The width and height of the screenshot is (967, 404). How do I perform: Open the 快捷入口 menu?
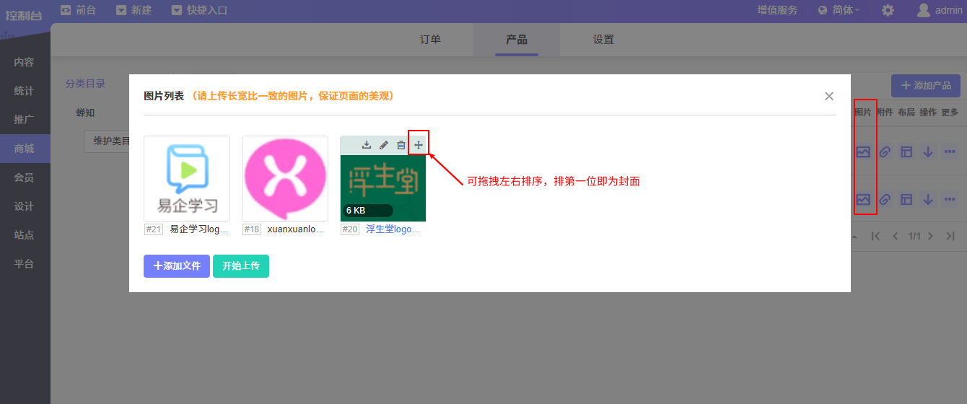coord(199,10)
